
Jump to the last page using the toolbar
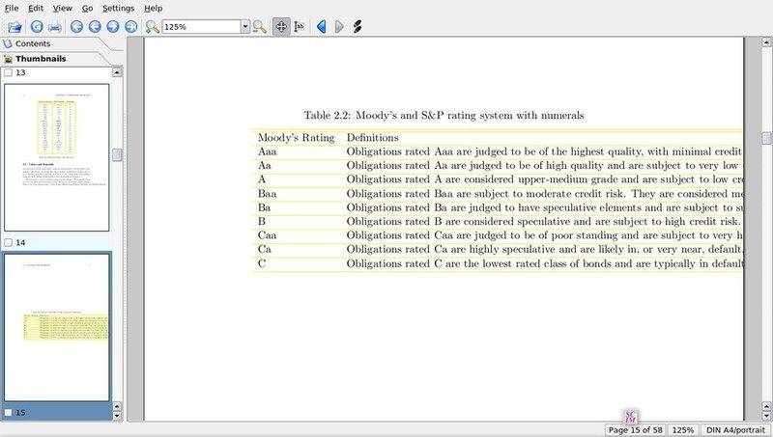[x=130, y=27]
